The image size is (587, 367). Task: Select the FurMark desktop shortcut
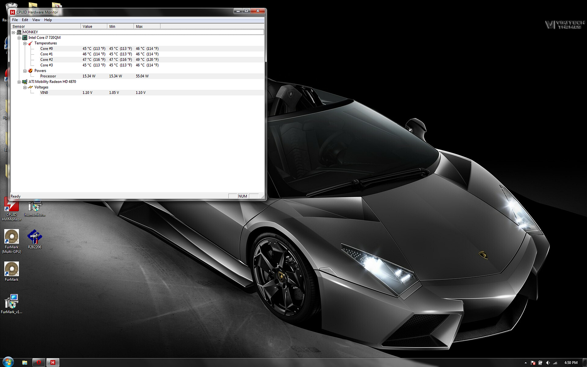[12, 272]
